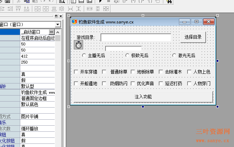Select the timer clock component on the form
This screenshot has height=147, width=234.
click(78, 45)
